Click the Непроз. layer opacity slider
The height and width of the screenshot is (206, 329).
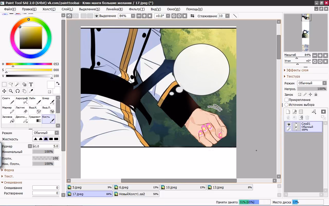click(x=312, y=89)
